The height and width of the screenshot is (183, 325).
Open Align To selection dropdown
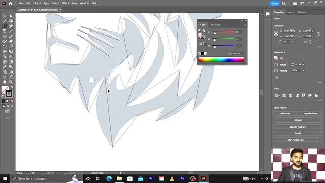tap(277, 95)
